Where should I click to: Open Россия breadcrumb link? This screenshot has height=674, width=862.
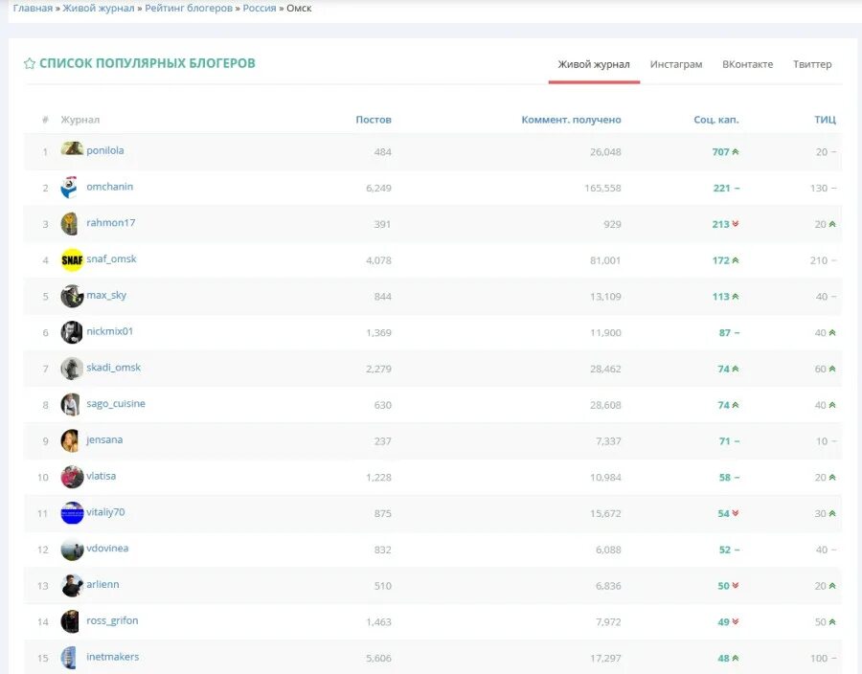click(x=260, y=9)
